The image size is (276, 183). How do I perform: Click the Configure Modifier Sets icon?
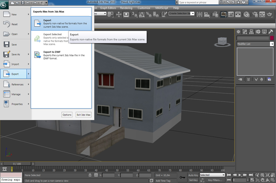click(269, 79)
